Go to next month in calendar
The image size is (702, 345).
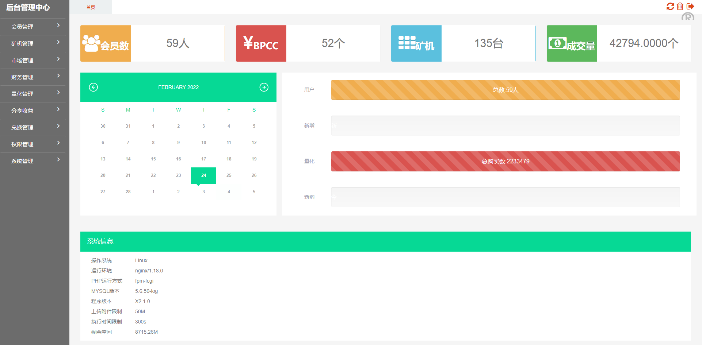tap(264, 87)
